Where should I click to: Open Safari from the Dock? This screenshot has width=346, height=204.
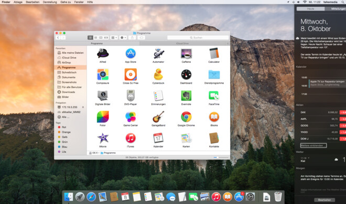coord(91,197)
